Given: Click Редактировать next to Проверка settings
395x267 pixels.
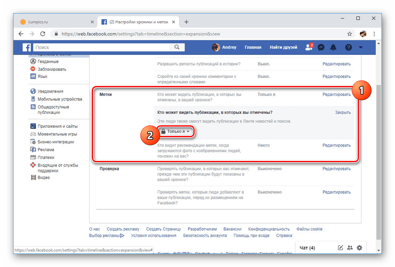Looking at the screenshot, I should 336,168.
